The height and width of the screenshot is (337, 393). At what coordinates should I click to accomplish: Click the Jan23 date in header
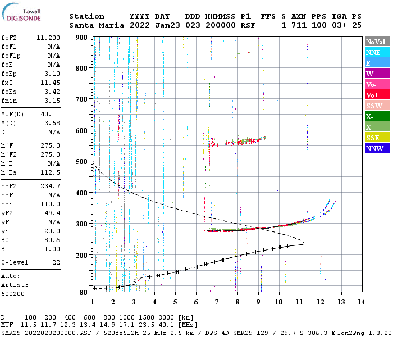tap(167, 25)
